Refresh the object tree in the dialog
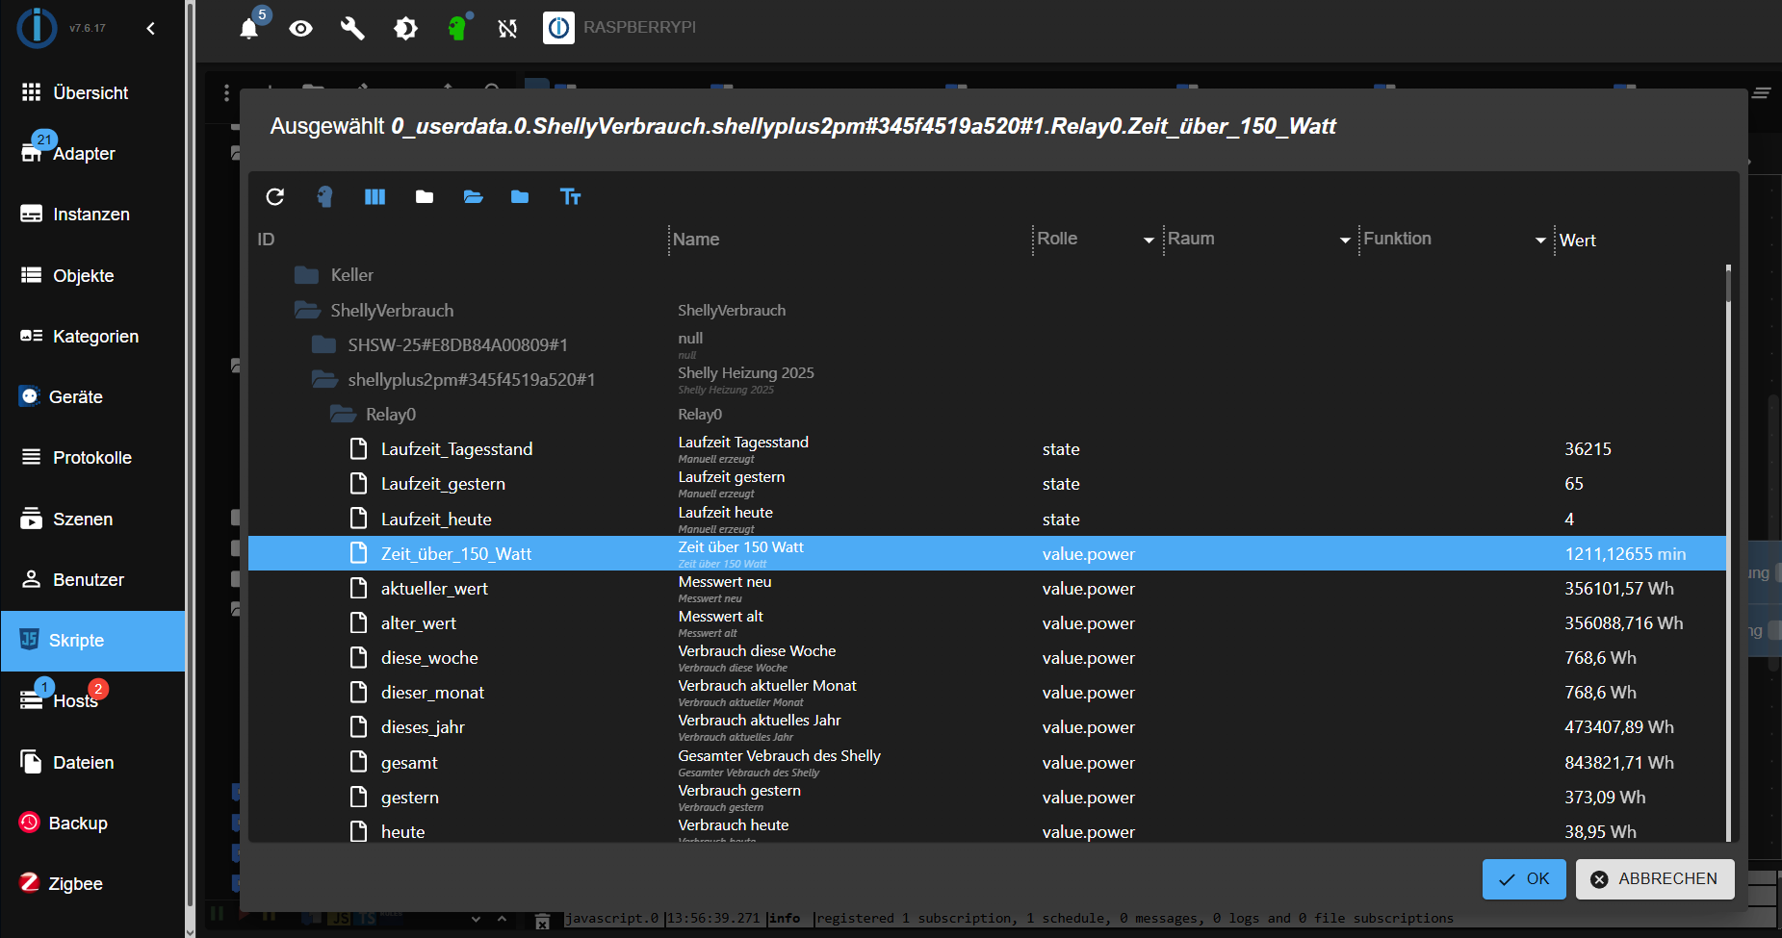 point(275,196)
